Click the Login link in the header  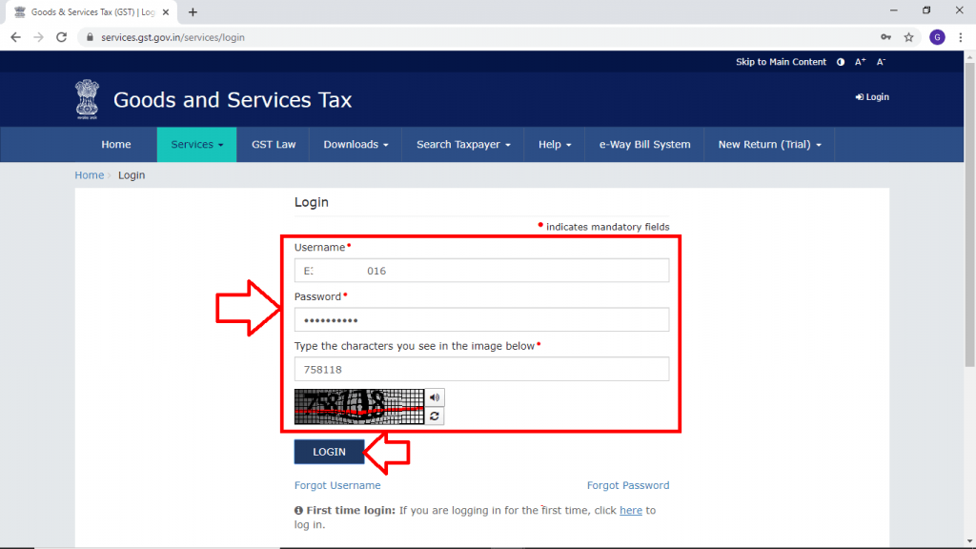(872, 97)
